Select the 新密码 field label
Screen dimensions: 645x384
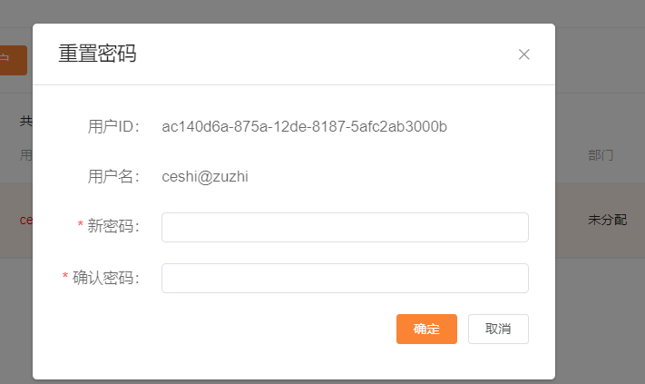pos(113,227)
